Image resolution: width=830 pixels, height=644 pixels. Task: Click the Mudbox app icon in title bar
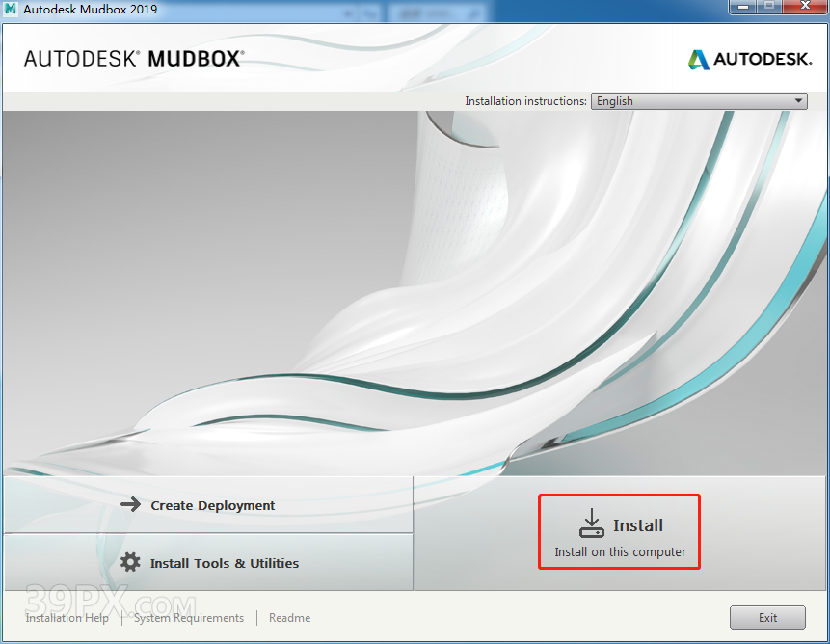click(x=11, y=10)
